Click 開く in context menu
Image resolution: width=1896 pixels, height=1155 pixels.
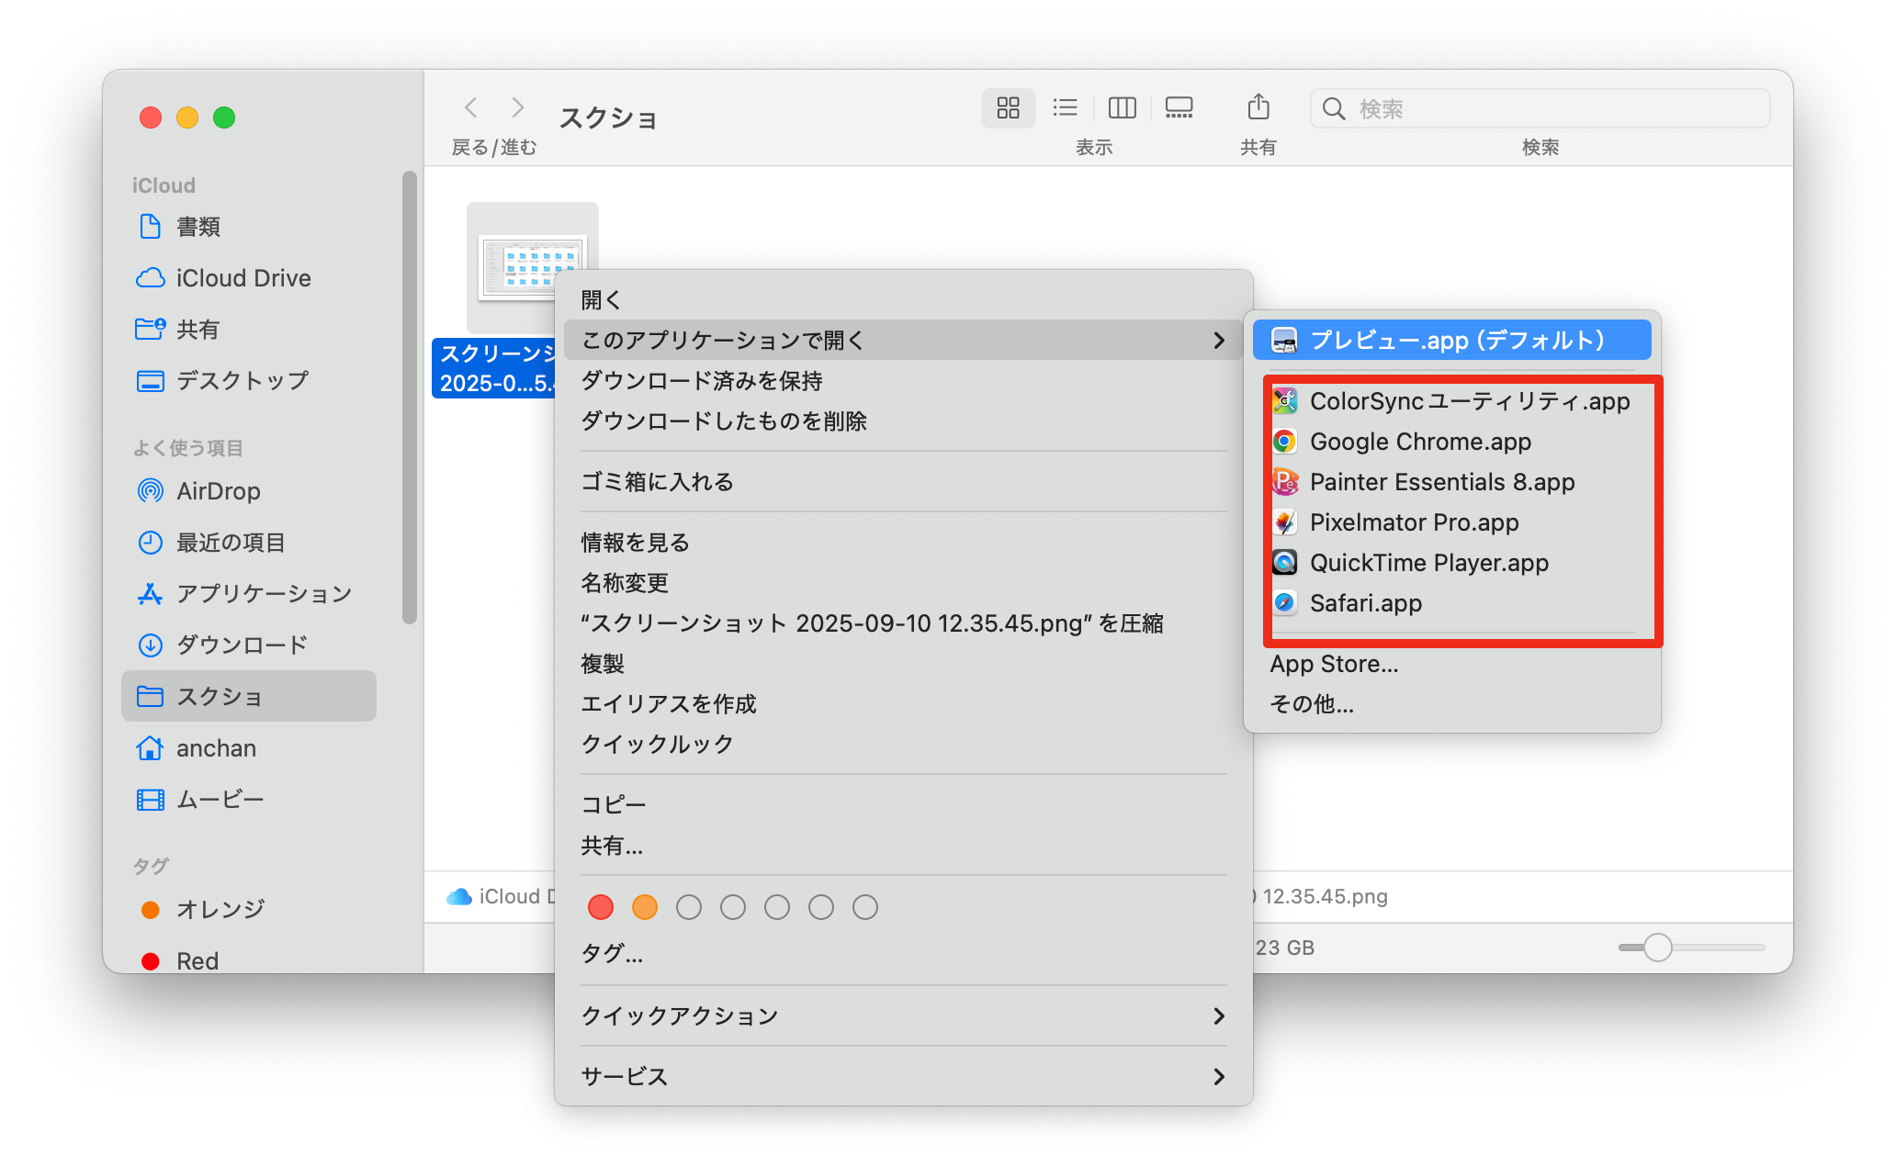[904, 299]
